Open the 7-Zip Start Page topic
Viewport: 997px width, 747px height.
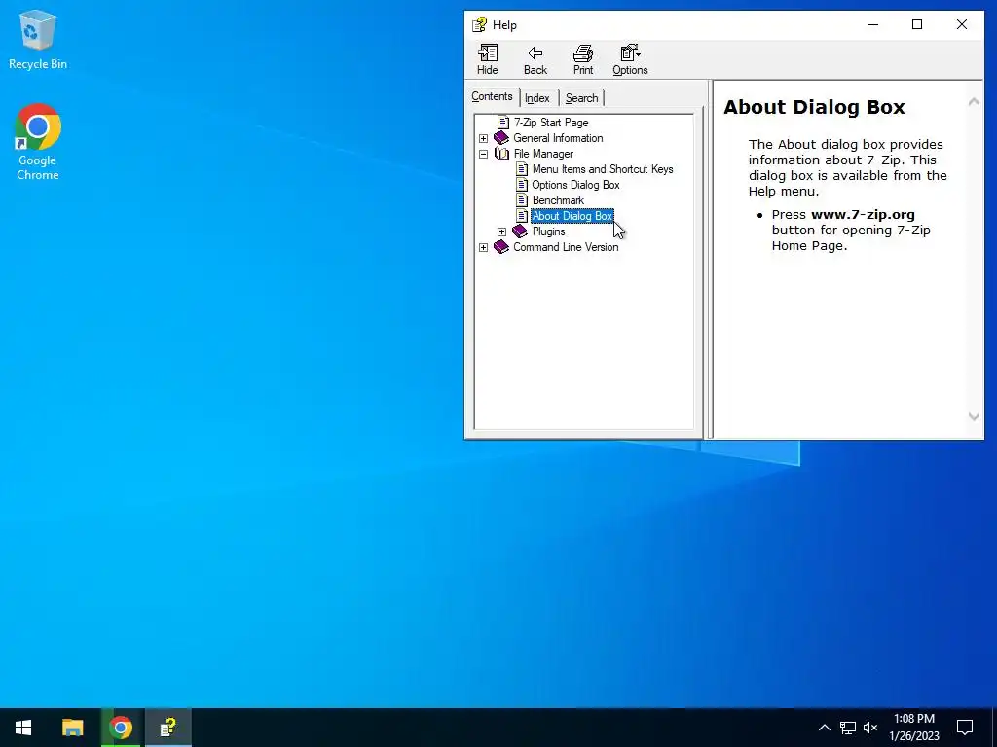(x=551, y=123)
